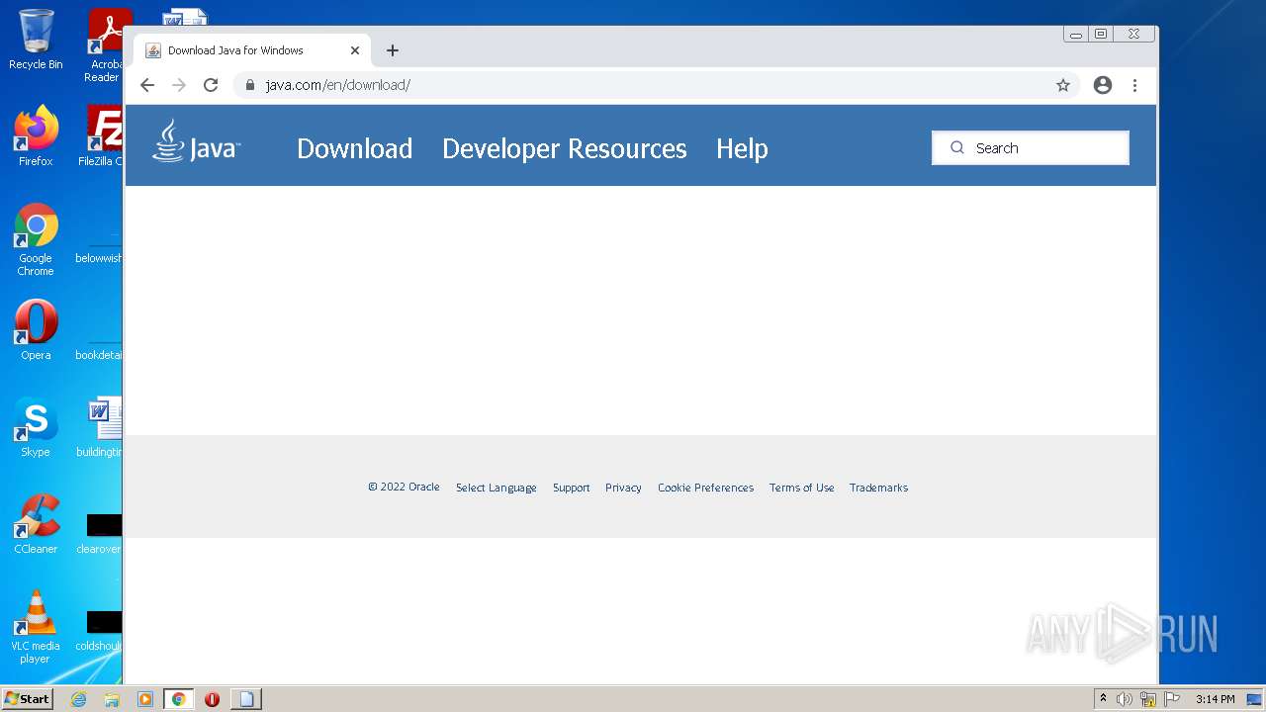The image size is (1266, 712).
Task: Close the Download Java for Windows tab
Action: point(355,50)
